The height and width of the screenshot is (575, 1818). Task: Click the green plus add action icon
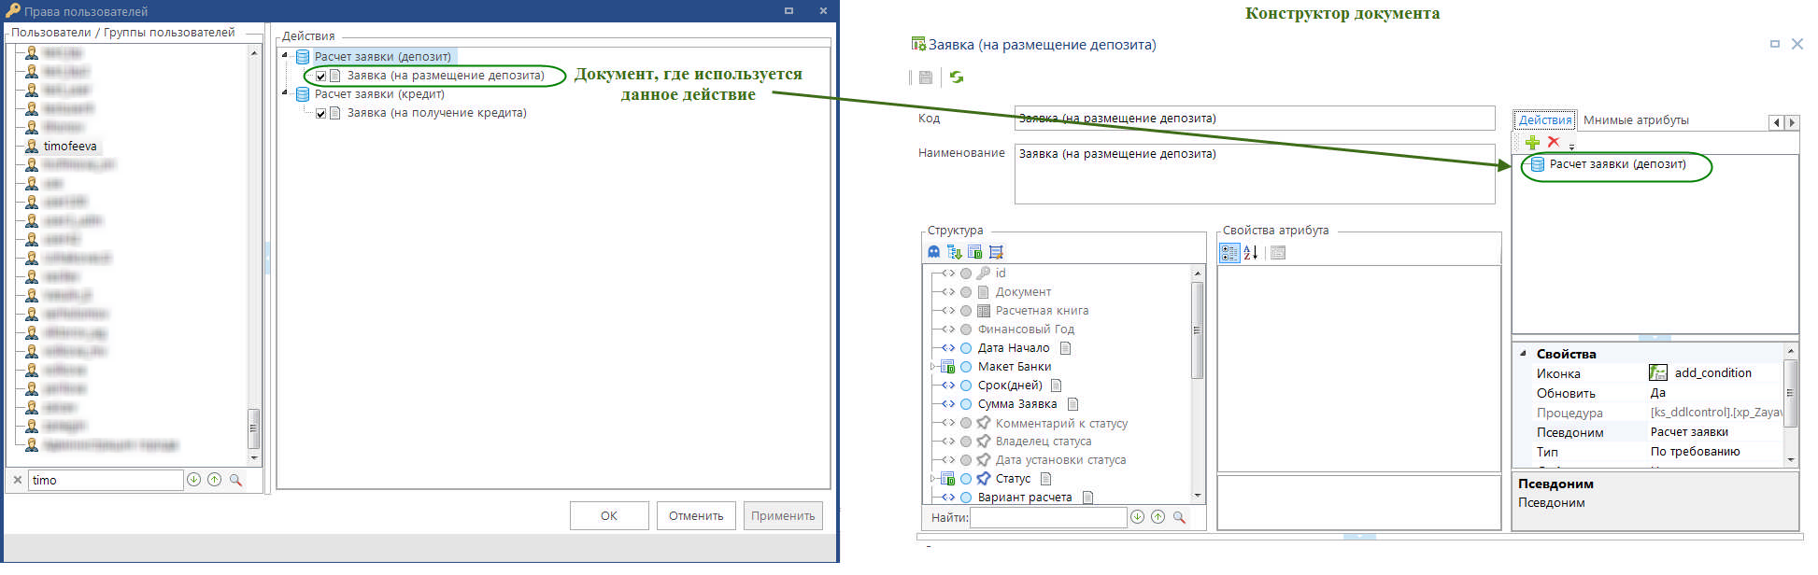pos(1532,142)
